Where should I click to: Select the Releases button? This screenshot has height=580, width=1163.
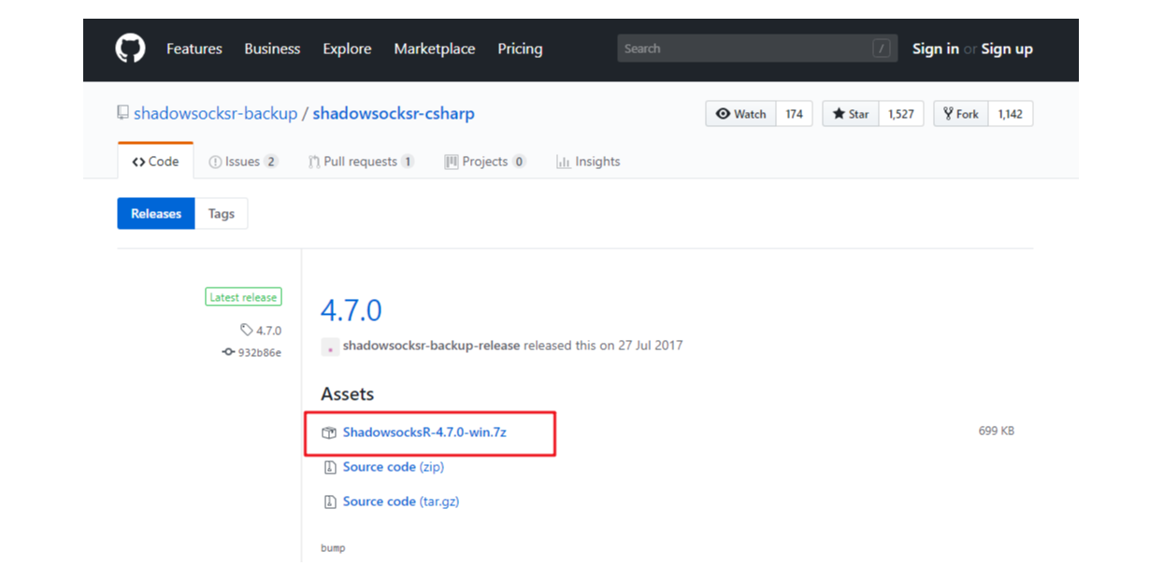[156, 214]
